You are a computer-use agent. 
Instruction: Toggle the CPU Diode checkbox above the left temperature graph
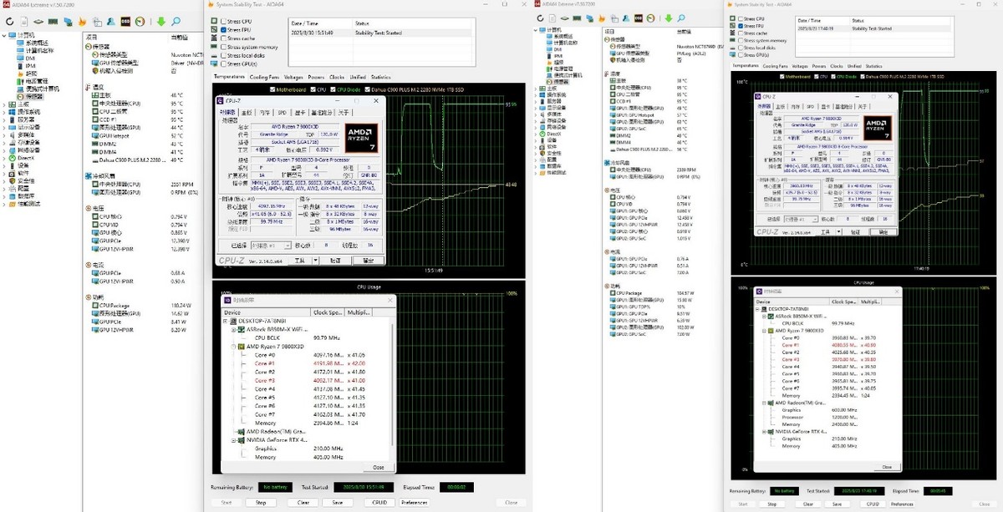333,89
